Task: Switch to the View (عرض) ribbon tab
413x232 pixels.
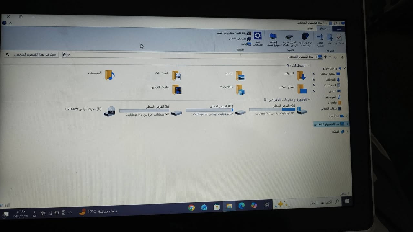Action: [310, 28]
